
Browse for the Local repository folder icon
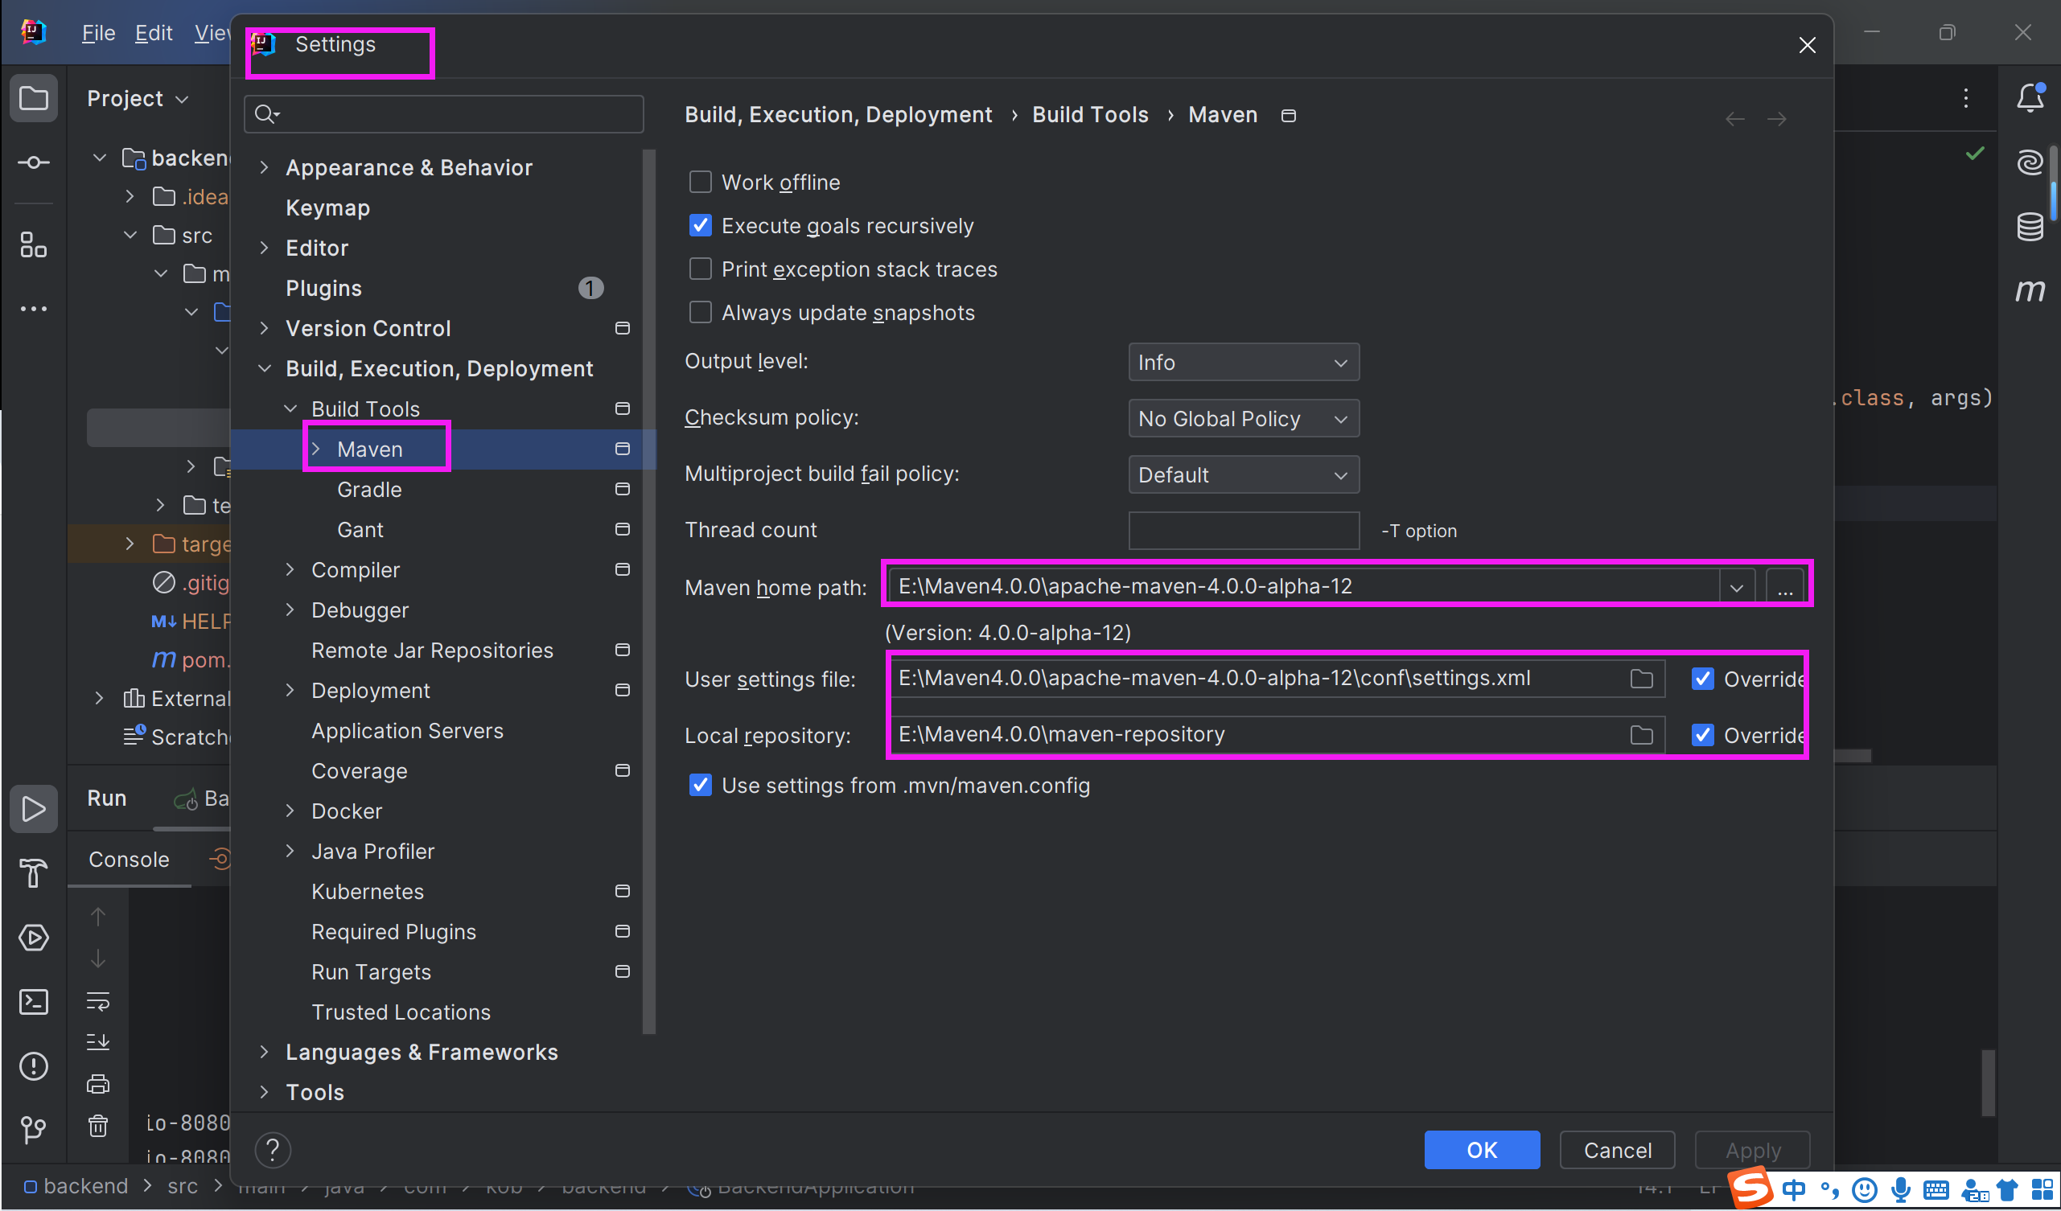(x=1641, y=735)
